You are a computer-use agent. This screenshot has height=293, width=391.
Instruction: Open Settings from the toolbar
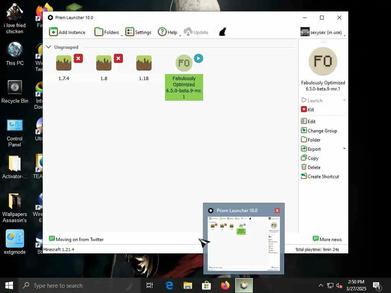138,32
